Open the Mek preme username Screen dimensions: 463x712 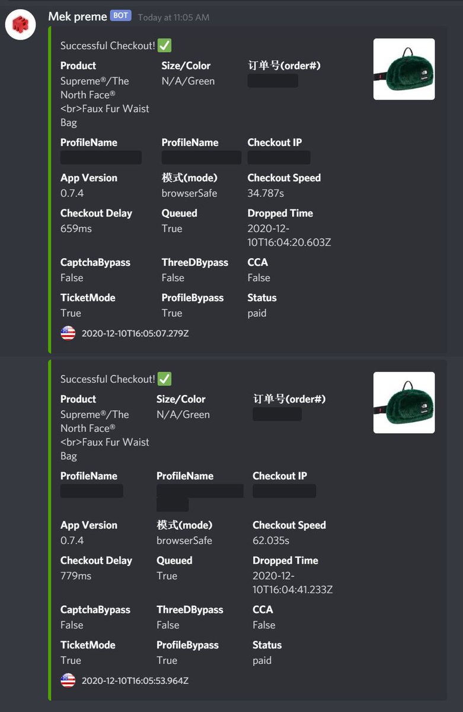pos(78,17)
